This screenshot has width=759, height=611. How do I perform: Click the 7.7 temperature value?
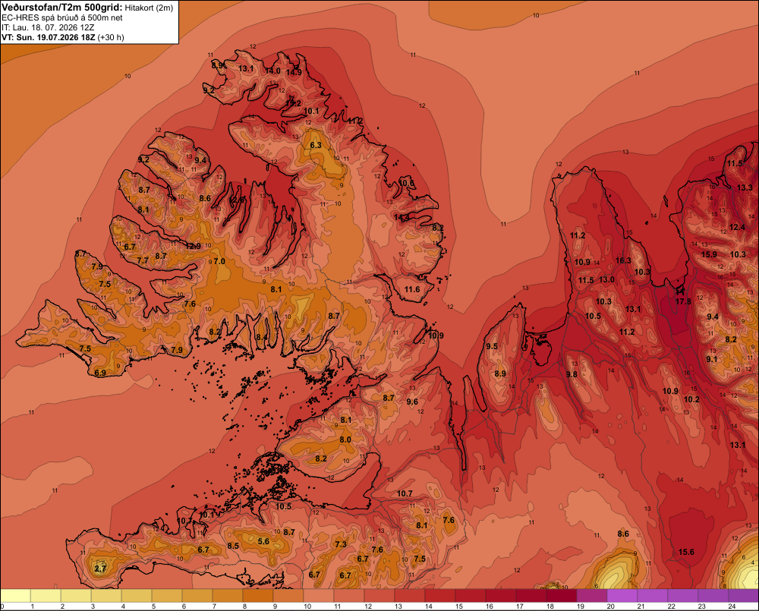click(143, 260)
